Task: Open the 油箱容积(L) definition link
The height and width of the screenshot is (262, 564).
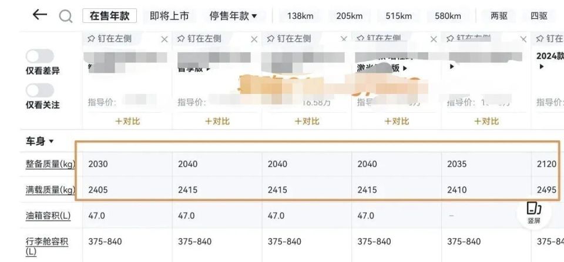Action: tap(48, 216)
